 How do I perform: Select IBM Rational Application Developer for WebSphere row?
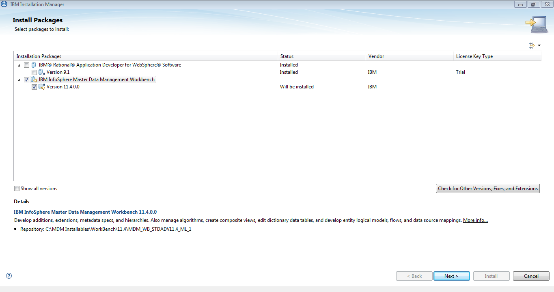pos(278,65)
